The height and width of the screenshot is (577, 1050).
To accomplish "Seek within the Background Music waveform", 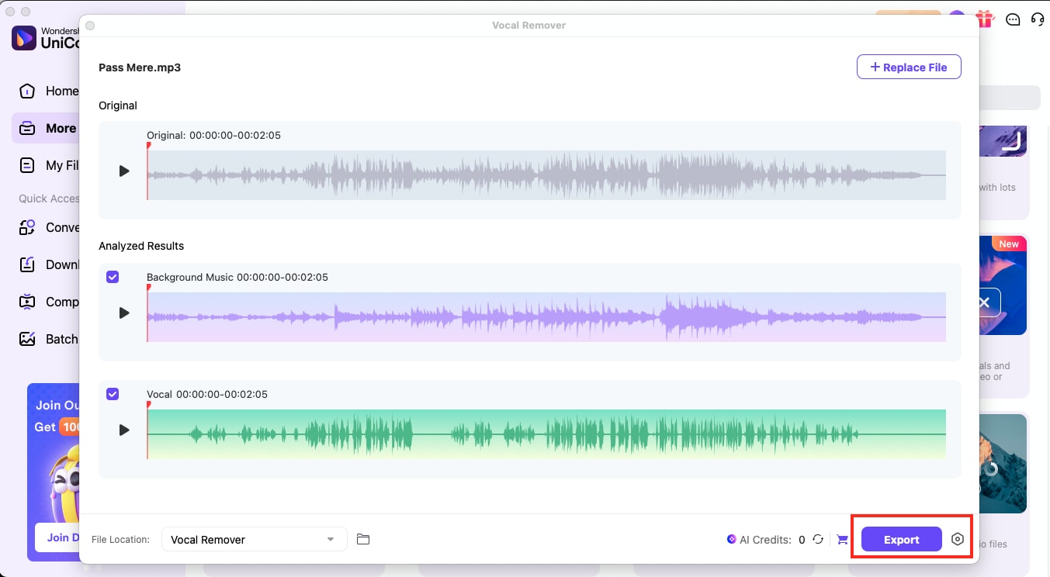I will coord(546,317).
